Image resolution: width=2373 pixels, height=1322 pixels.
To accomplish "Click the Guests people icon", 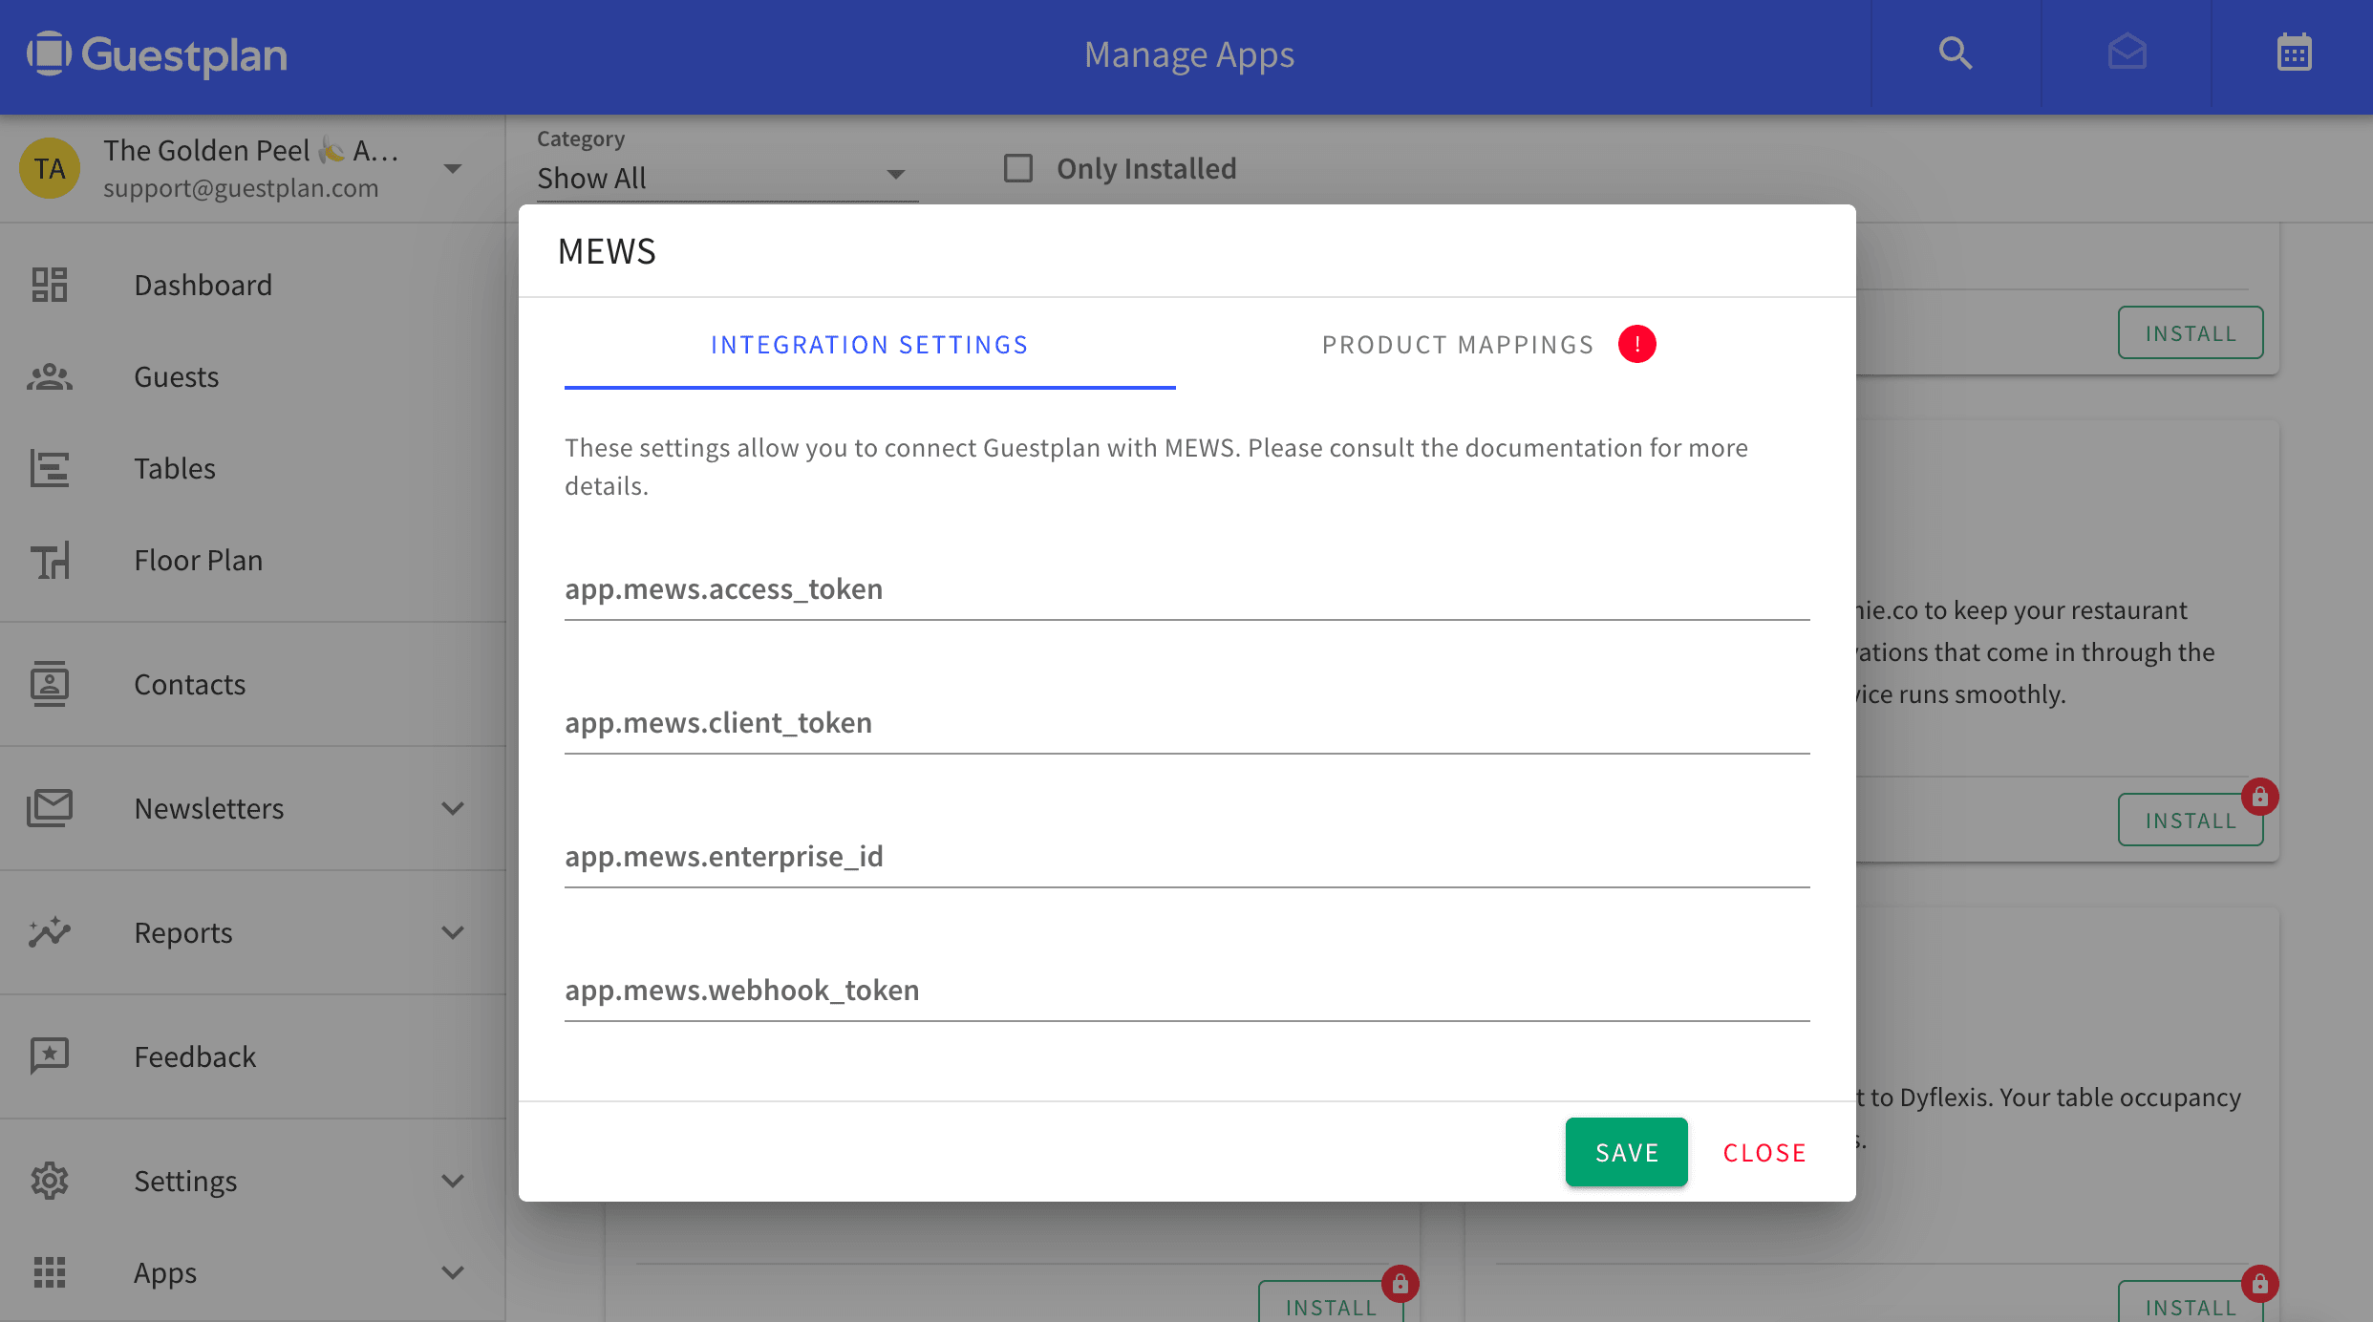I will [50, 376].
